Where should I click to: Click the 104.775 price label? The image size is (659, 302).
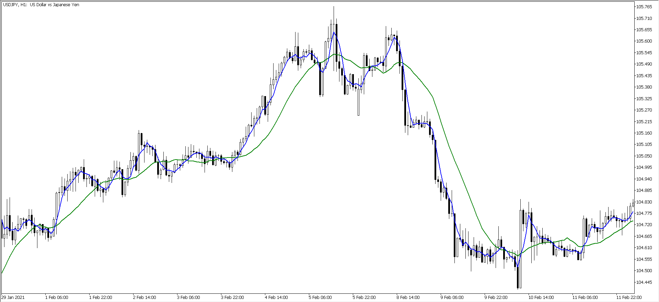click(644, 213)
